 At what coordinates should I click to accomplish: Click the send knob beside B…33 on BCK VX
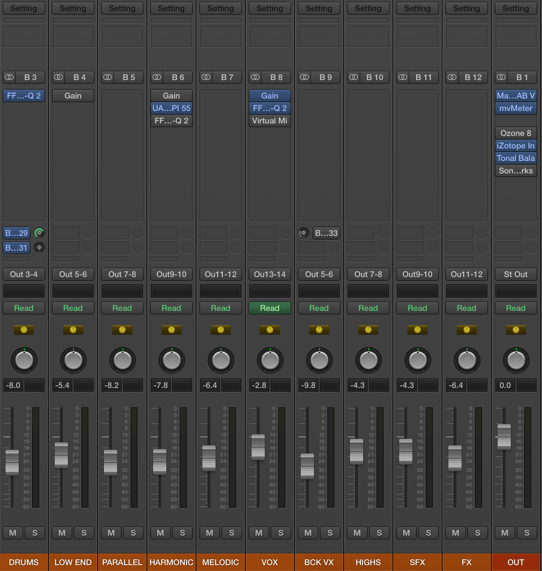point(304,233)
